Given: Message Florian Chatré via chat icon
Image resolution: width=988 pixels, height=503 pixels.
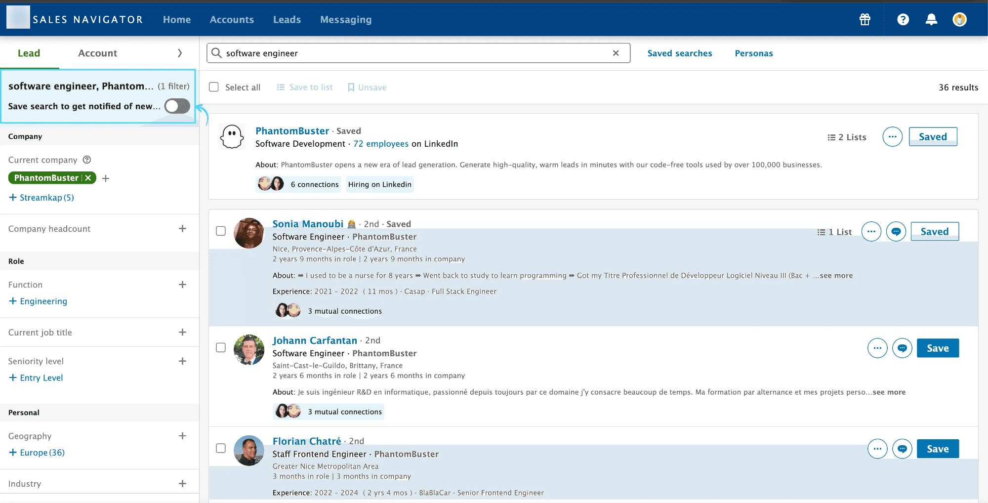Looking at the screenshot, I should pos(902,449).
